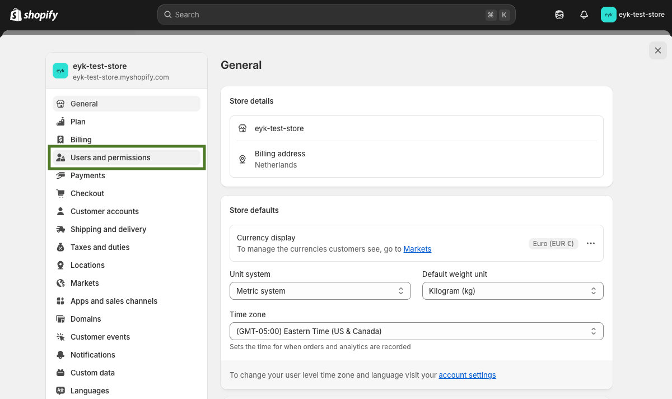Go to Billing settings
Image resolution: width=672 pixels, height=399 pixels.
127,140
